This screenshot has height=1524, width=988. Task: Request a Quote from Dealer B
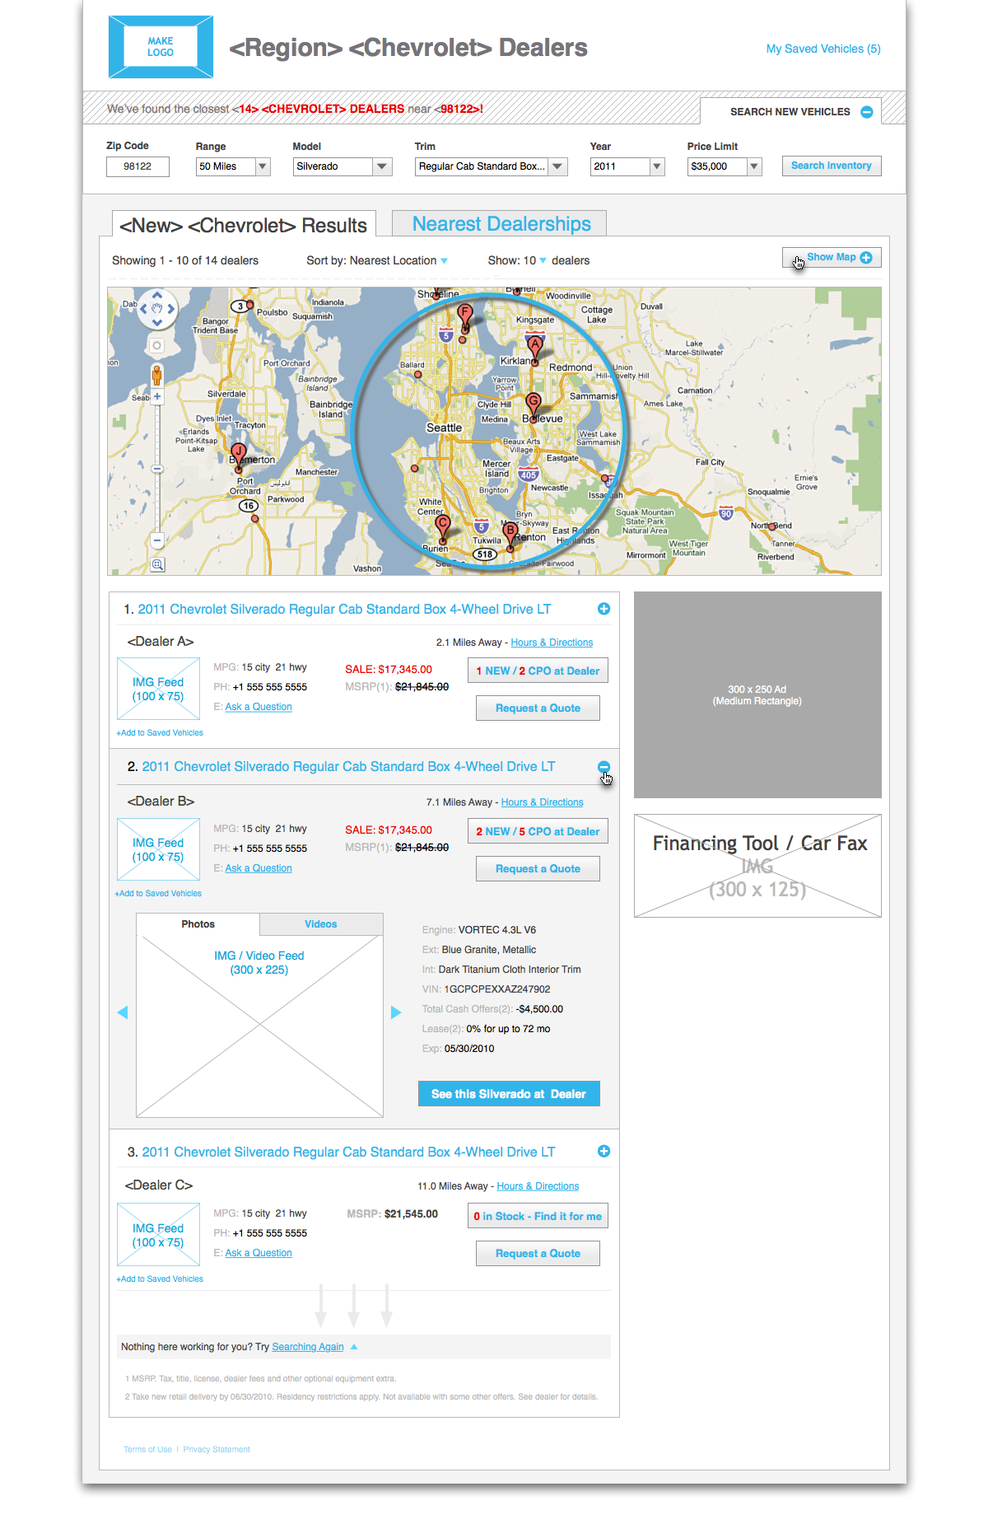pyautogui.click(x=538, y=869)
